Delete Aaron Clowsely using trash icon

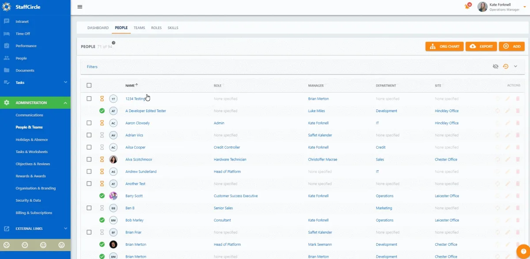518,123
